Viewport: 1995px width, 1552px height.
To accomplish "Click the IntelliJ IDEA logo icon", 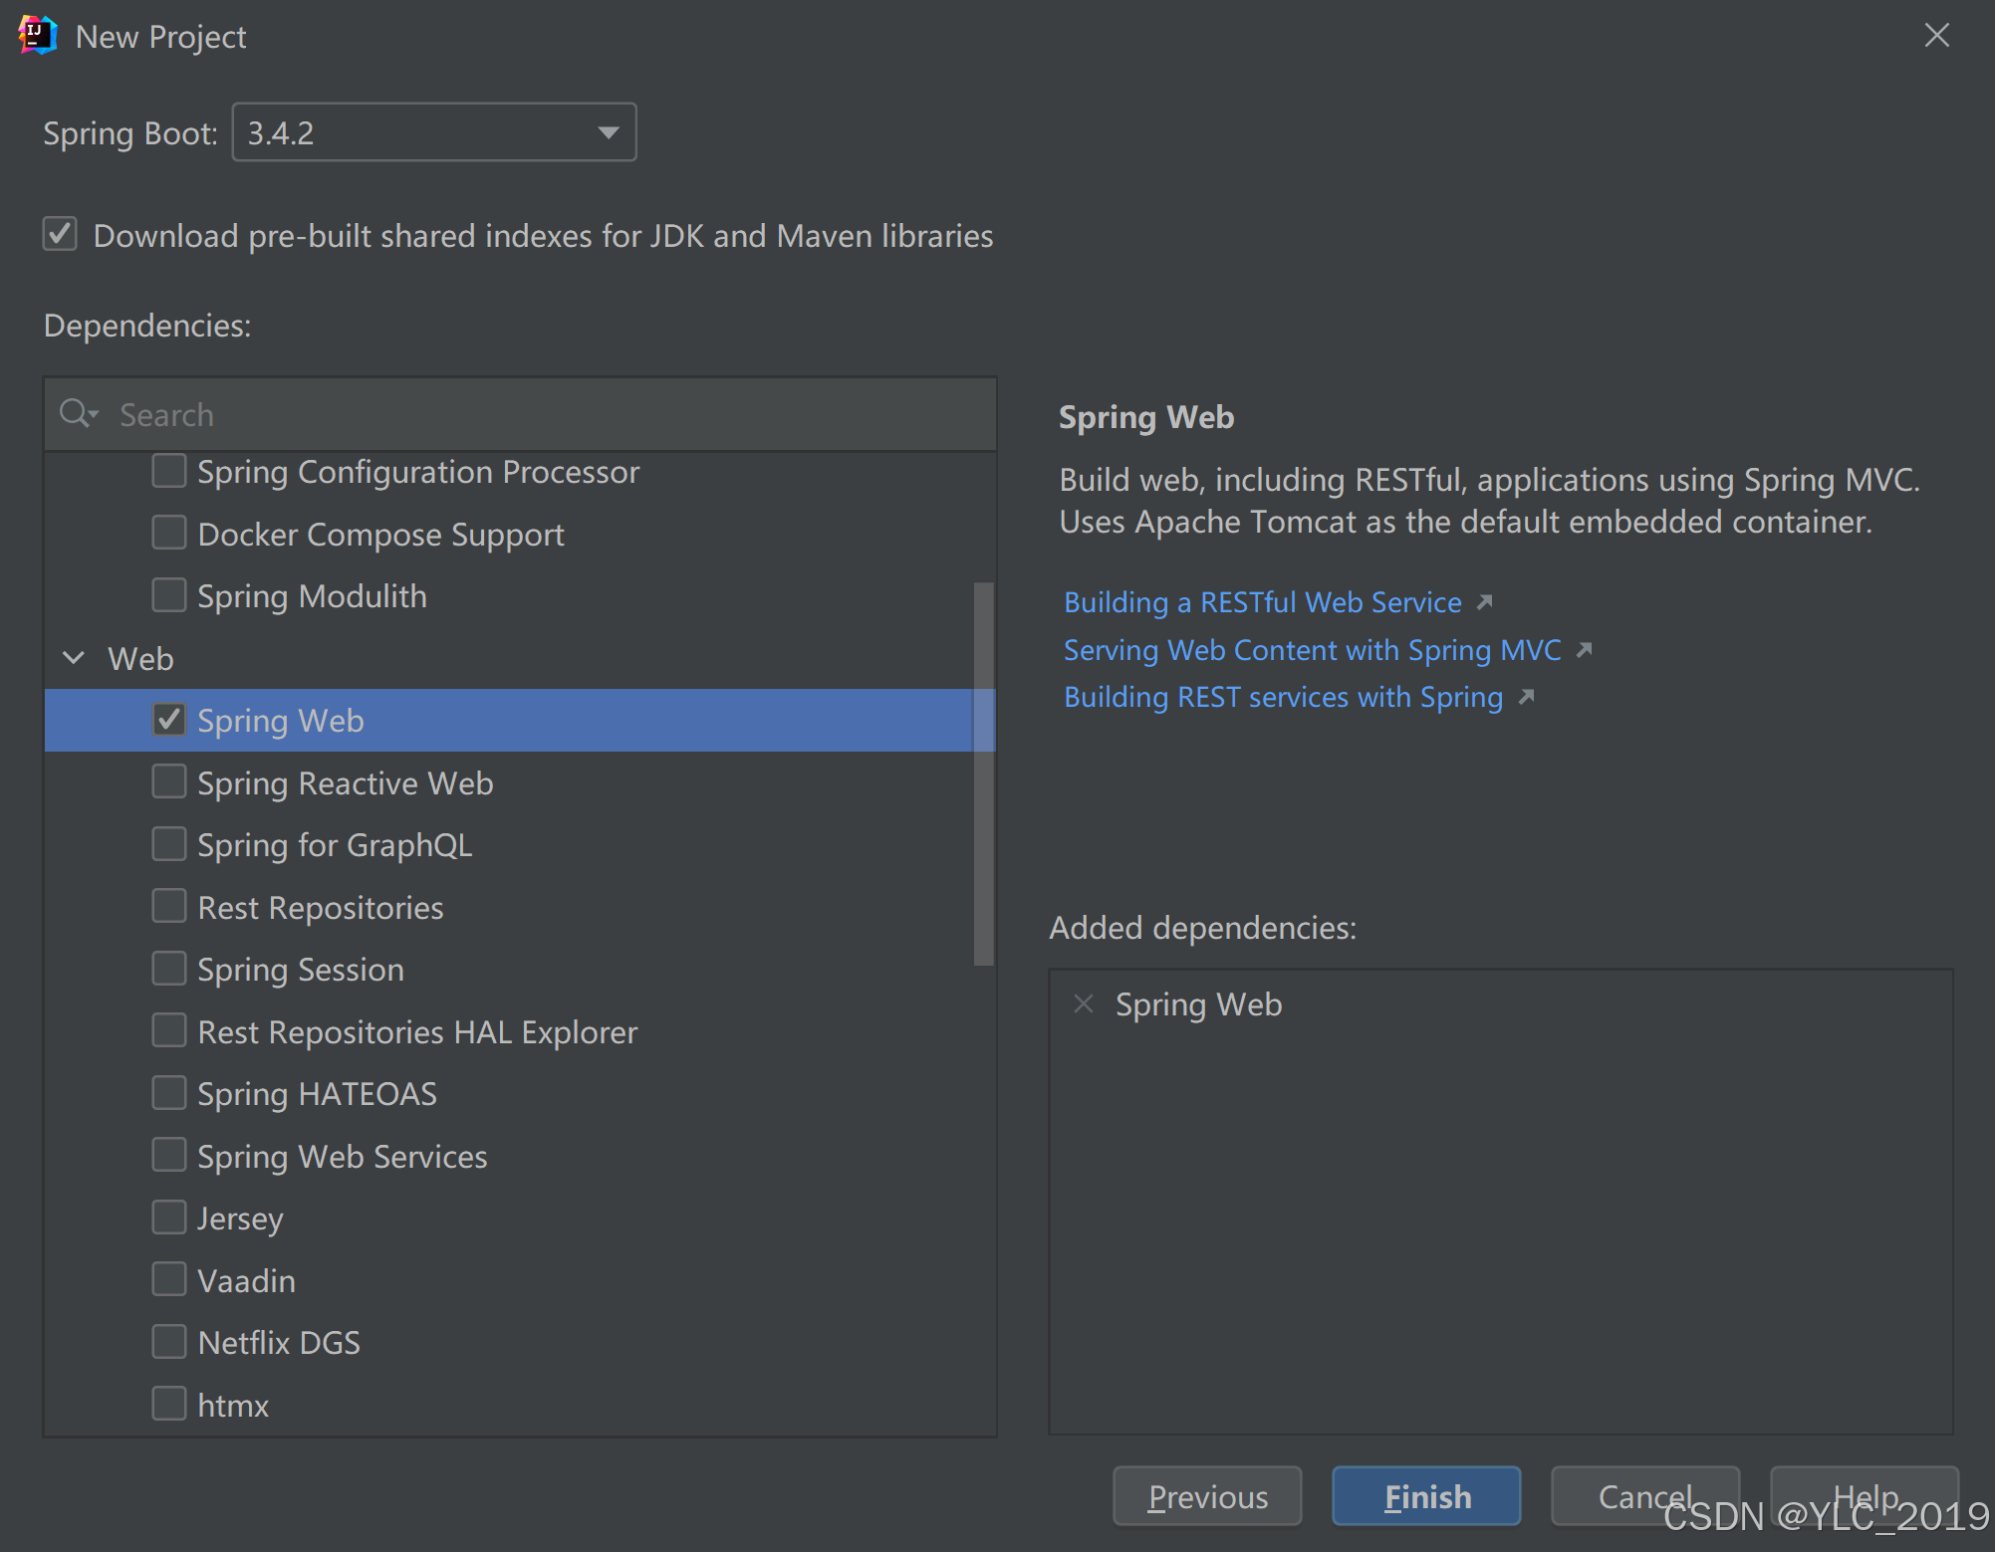I will [x=37, y=36].
